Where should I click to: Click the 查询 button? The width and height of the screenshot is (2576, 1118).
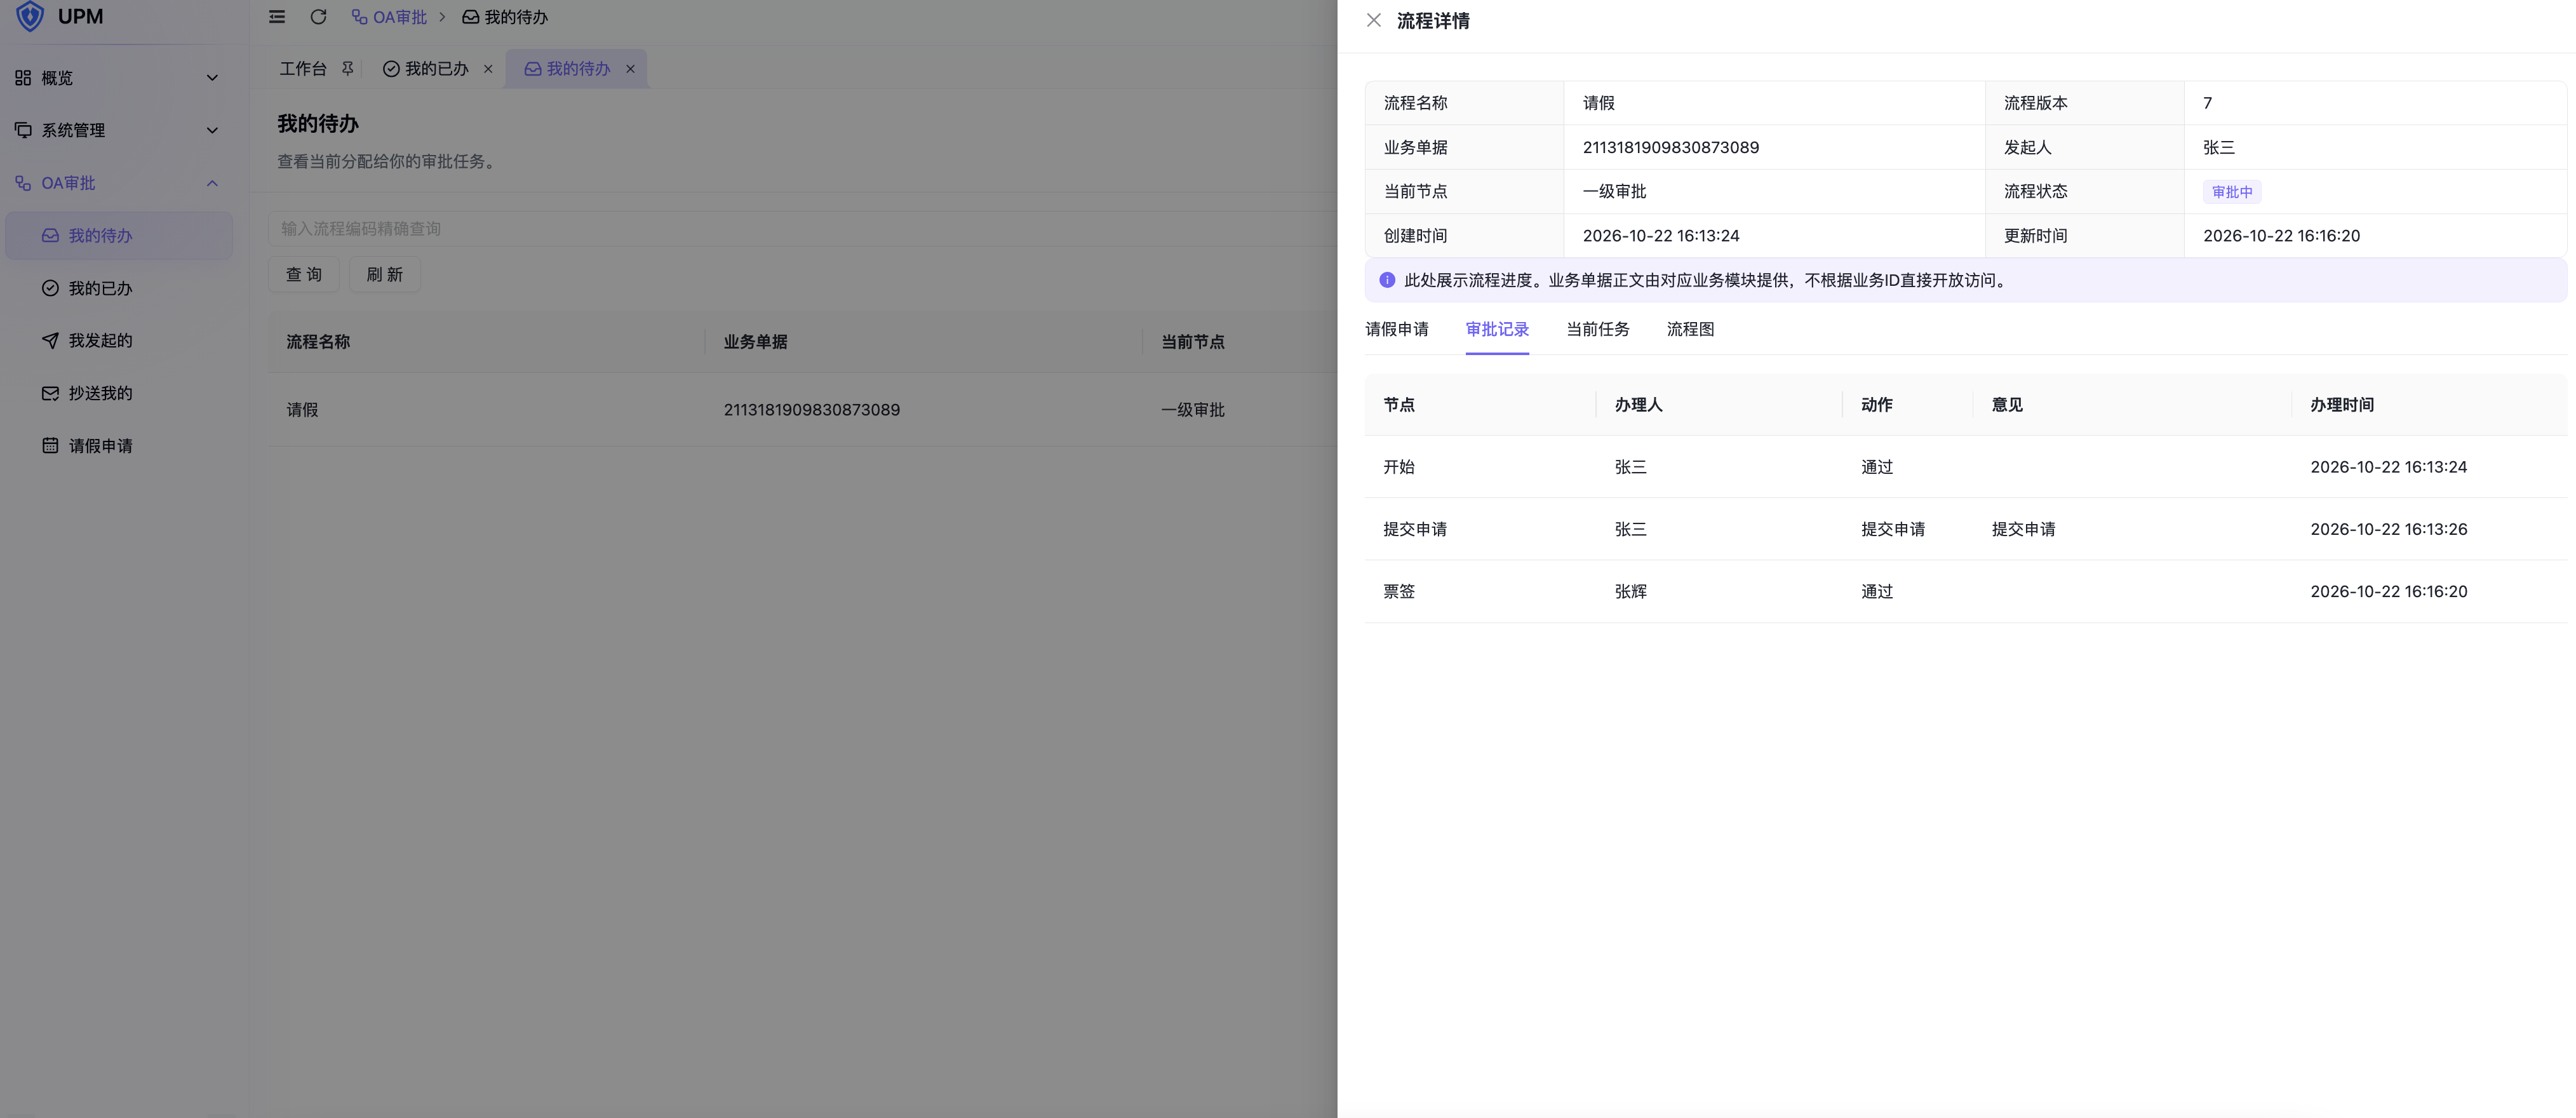[x=304, y=274]
